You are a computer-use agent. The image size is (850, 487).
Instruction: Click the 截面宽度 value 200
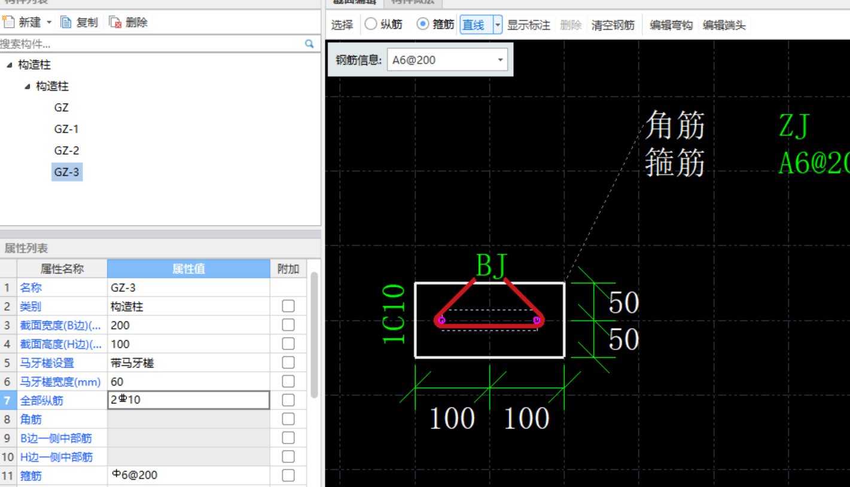pyautogui.click(x=188, y=325)
